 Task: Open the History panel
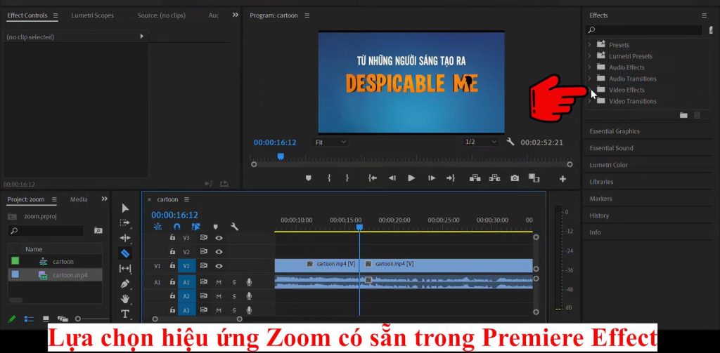pyautogui.click(x=599, y=215)
